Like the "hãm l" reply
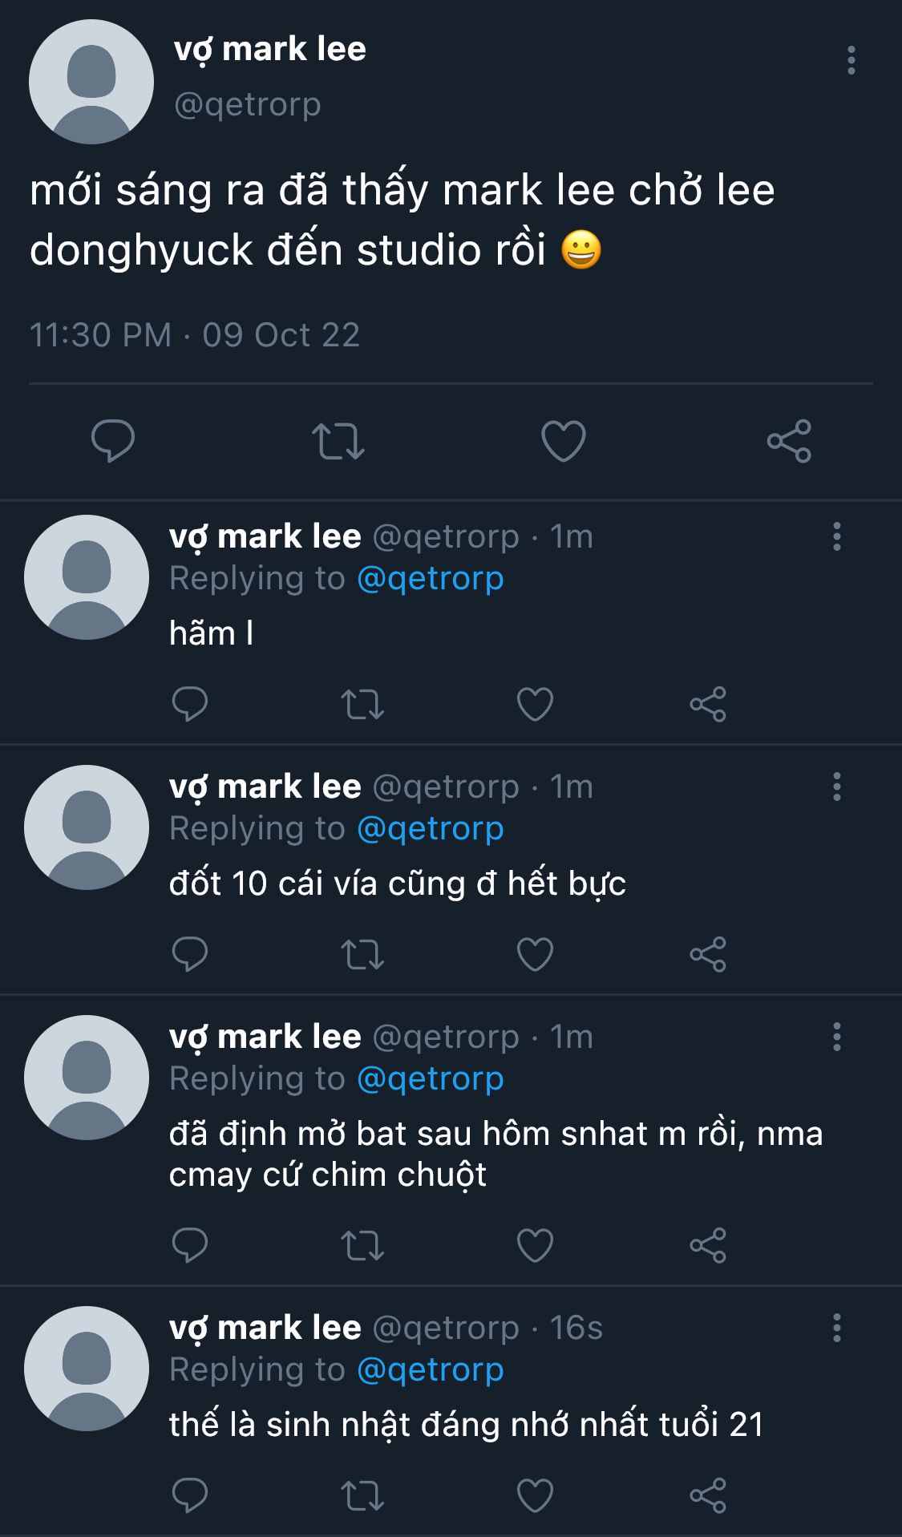The image size is (902, 1537). coord(535,705)
